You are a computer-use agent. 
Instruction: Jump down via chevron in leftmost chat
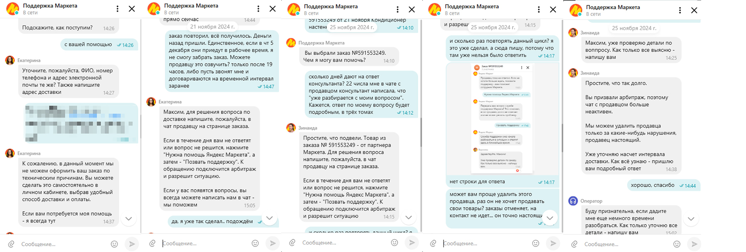pyautogui.click(x=129, y=218)
